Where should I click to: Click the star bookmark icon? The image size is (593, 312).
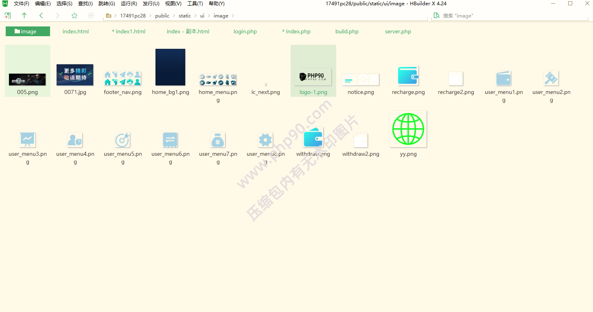(74, 15)
